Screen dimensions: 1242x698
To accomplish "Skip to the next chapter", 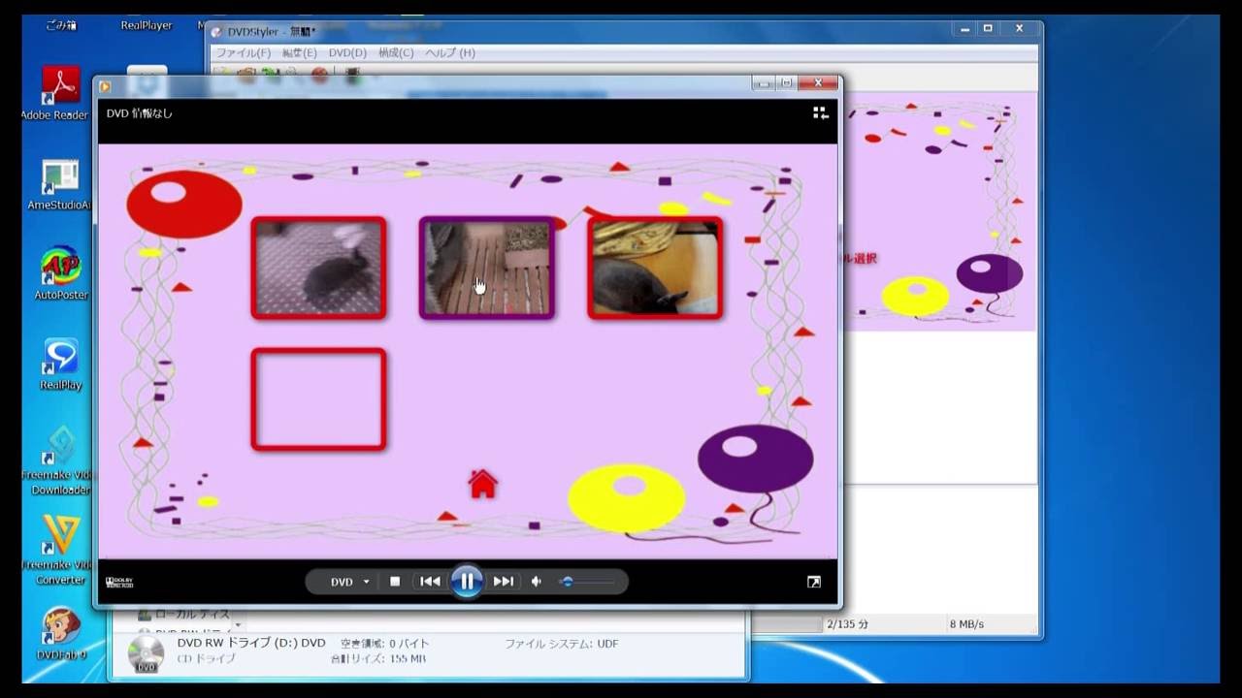I will [x=504, y=582].
